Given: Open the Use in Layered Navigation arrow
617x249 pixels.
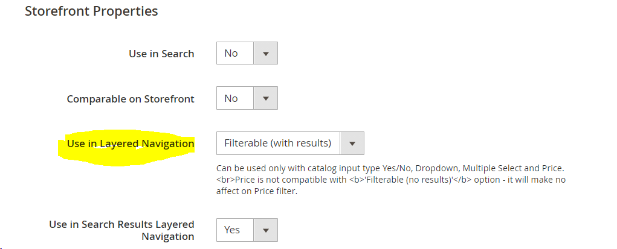Looking at the screenshot, I should pyautogui.click(x=352, y=143).
